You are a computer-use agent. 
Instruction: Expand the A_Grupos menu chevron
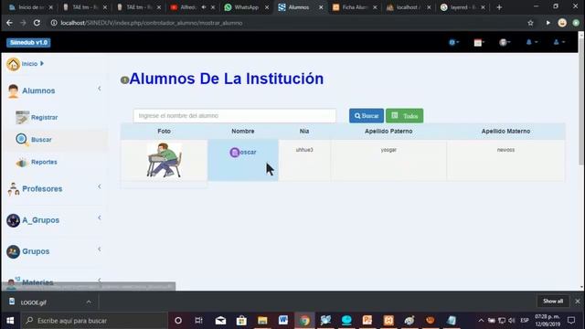[100, 218]
